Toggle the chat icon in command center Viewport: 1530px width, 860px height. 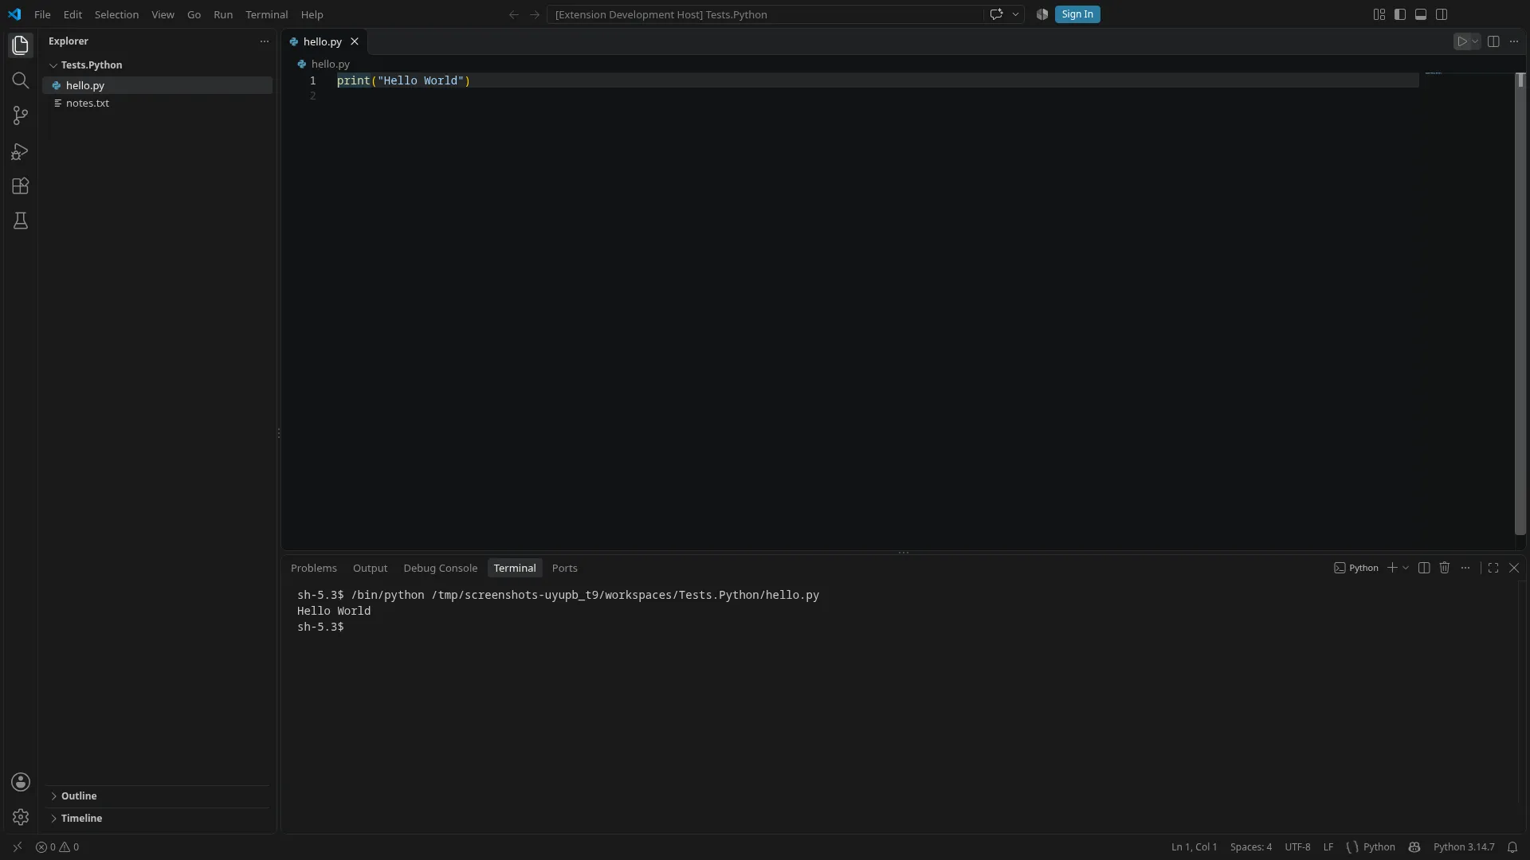point(996,14)
